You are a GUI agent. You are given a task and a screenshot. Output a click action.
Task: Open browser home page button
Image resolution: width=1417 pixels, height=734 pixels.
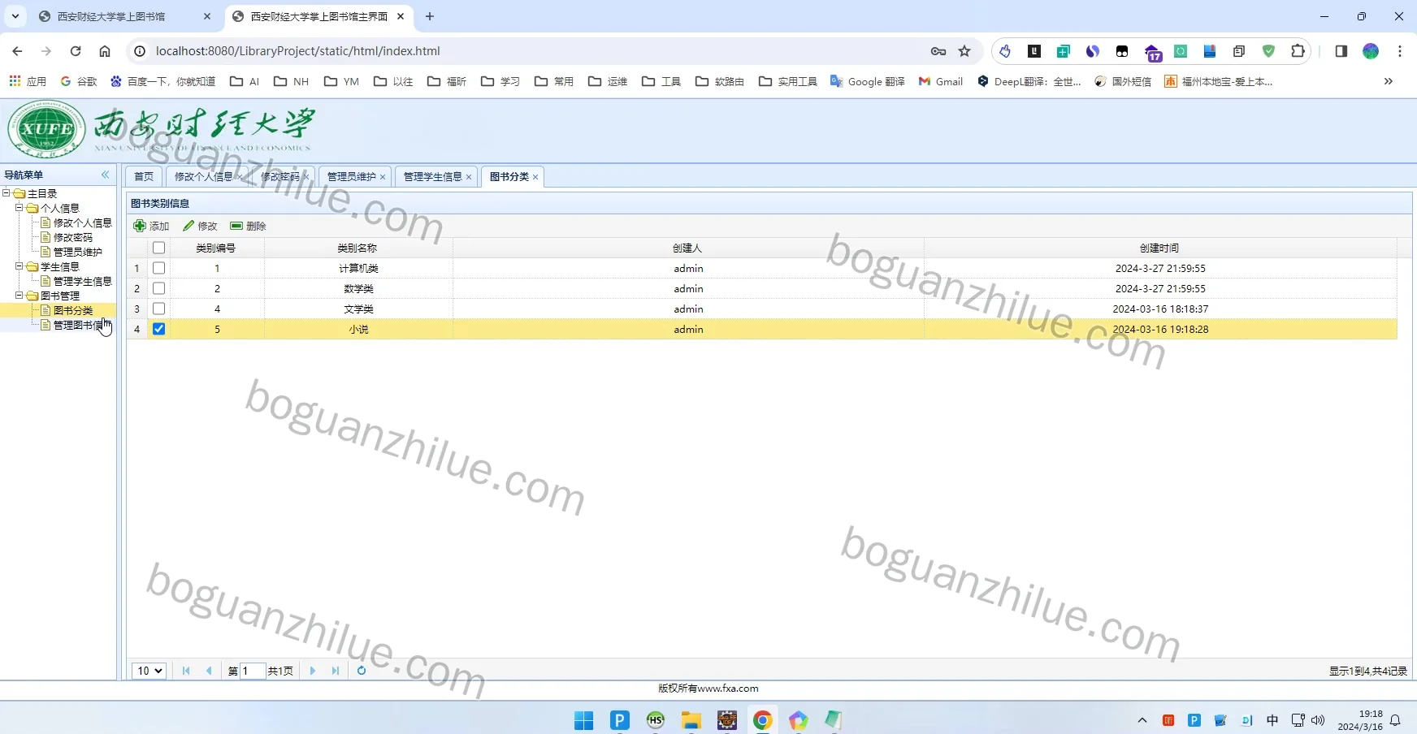[x=105, y=51]
